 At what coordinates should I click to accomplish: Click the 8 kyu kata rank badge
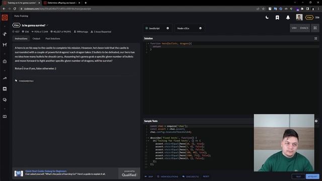pyautogui.click(x=16, y=25)
